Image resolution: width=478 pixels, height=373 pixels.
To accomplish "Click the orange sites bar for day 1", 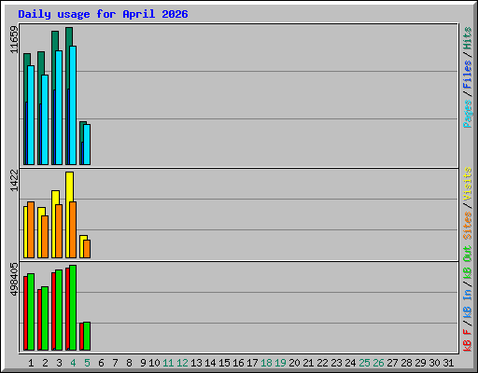I will 31,229.
